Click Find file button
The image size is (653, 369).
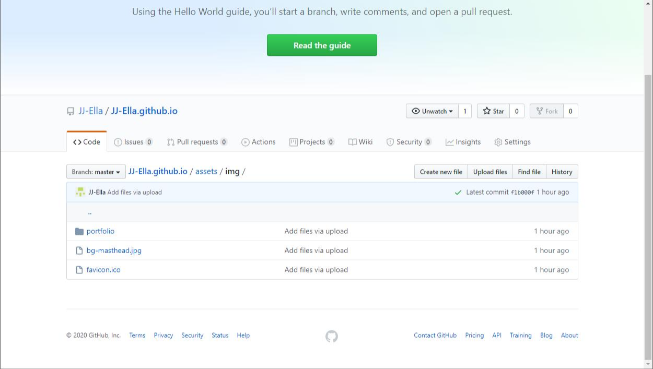click(529, 172)
